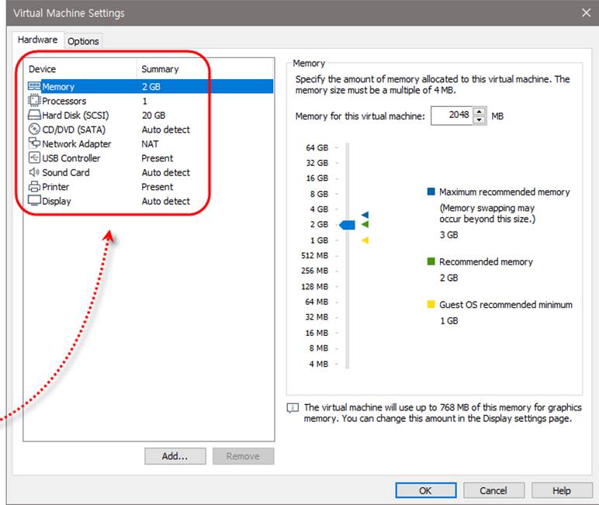Increase memory with the up spinner arrow
This screenshot has height=505, width=599.
pyautogui.click(x=479, y=112)
